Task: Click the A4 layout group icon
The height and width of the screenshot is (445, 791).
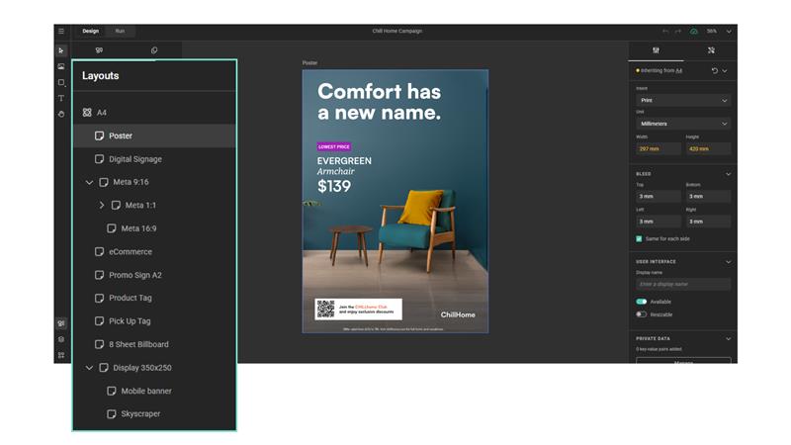Action: 87,113
